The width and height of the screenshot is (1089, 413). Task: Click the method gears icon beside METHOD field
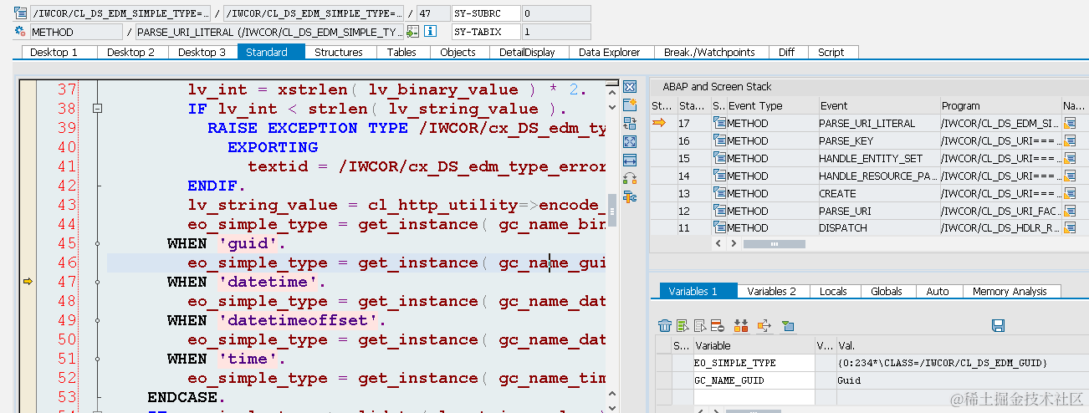click(x=20, y=32)
